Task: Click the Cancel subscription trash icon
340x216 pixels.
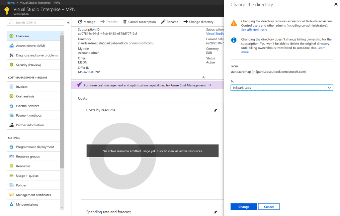Action: pyautogui.click(x=125, y=22)
